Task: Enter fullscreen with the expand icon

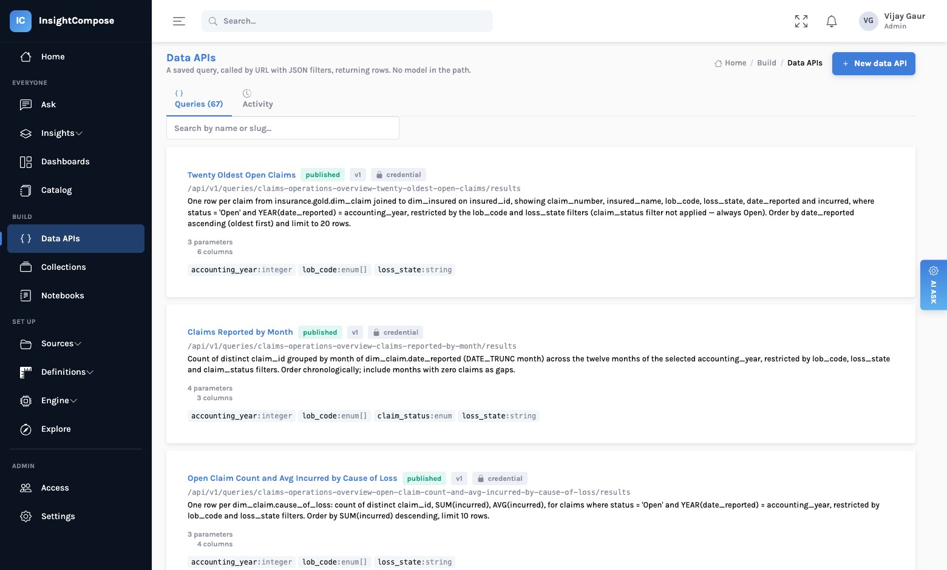Action: click(801, 21)
